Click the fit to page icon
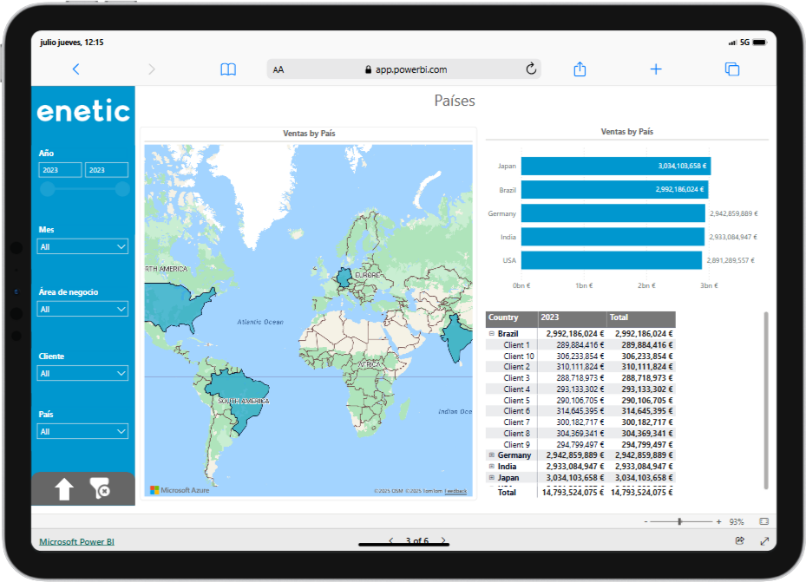Image resolution: width=806 pixels, height=582 pixels. coord(763,521)
